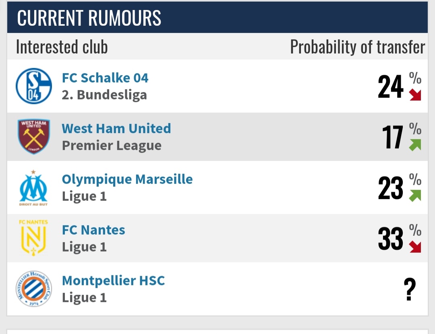Screen dimensions: 435x334
Task: Open the West Ham United link
Action: [x=116, y=129]
